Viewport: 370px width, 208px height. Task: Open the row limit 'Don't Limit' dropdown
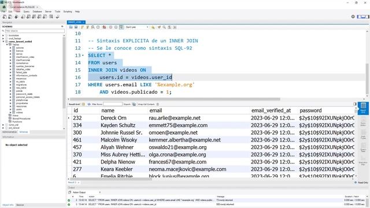coord(137,27)
